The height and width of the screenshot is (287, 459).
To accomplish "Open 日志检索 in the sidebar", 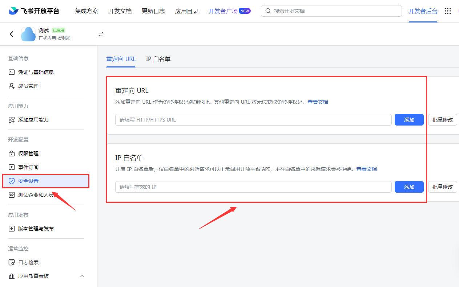I will click(x=28, y=262).
